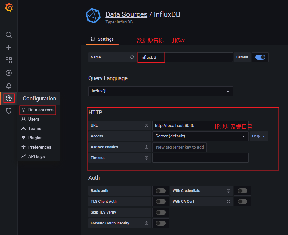Open Data sources in Configuration menu
The width and height of the screenshot is (288, 235).
coord(38,110)
